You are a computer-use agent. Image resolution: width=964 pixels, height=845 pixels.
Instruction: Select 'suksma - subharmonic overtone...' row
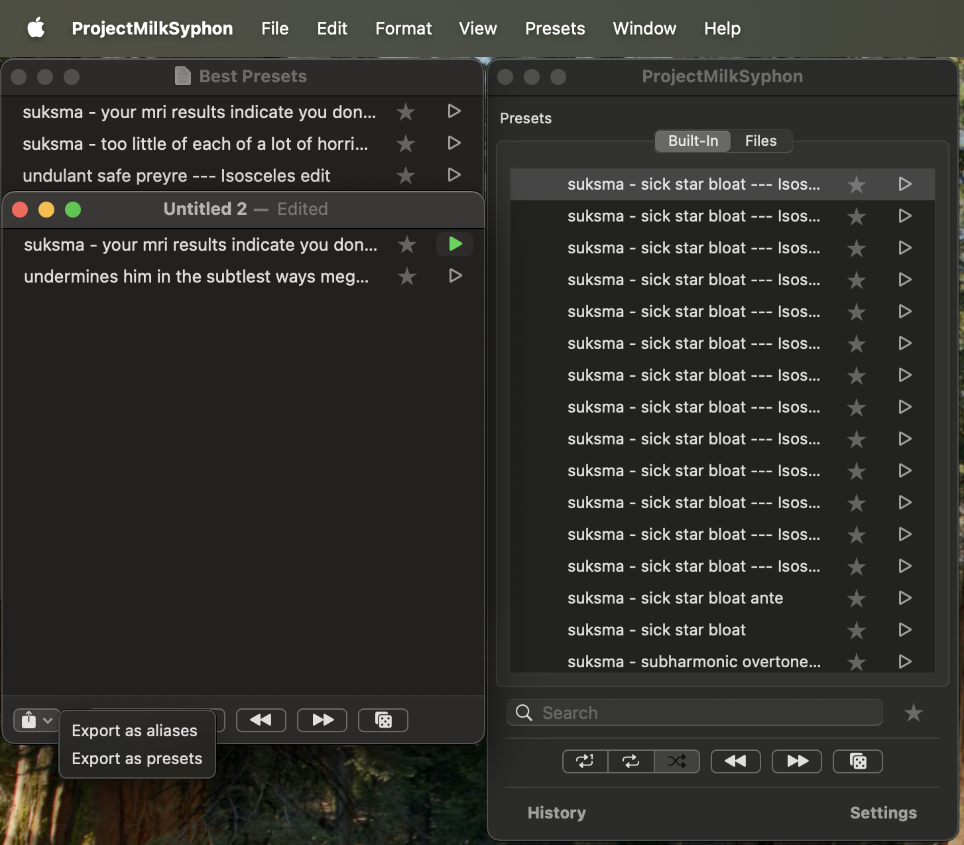point(723,660)
